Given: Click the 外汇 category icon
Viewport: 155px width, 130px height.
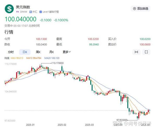Looking at the screenshot, I should click(x=31, y=12).
